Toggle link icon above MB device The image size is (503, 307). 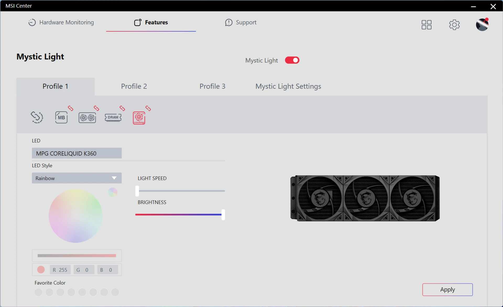[x=70, y=108]
